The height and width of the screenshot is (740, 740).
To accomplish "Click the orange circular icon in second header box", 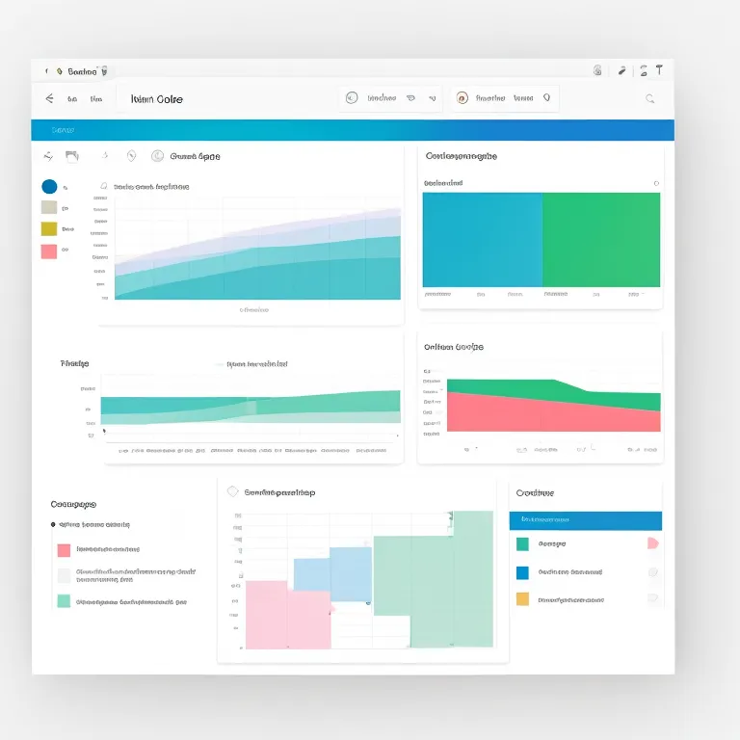I will [462, 97].
